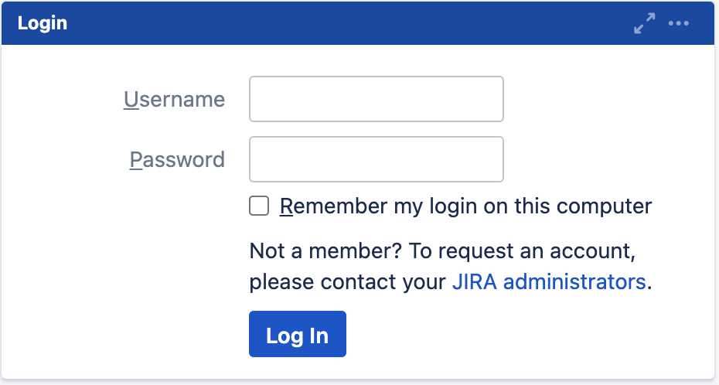
Task: Open the Login gadget's three-dot menu
Action: click(x=678, y=23)
